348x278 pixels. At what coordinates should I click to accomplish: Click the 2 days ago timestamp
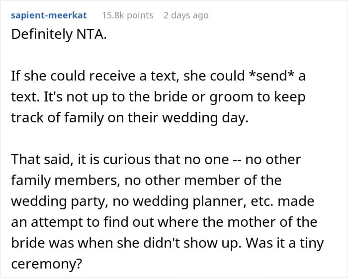click(x=186, y=15)
